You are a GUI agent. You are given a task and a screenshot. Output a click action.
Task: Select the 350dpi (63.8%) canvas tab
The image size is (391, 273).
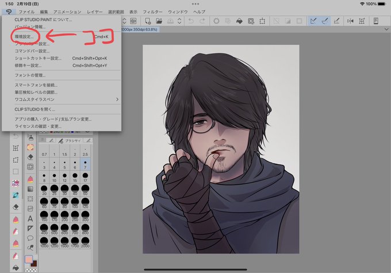click(140, 29)
